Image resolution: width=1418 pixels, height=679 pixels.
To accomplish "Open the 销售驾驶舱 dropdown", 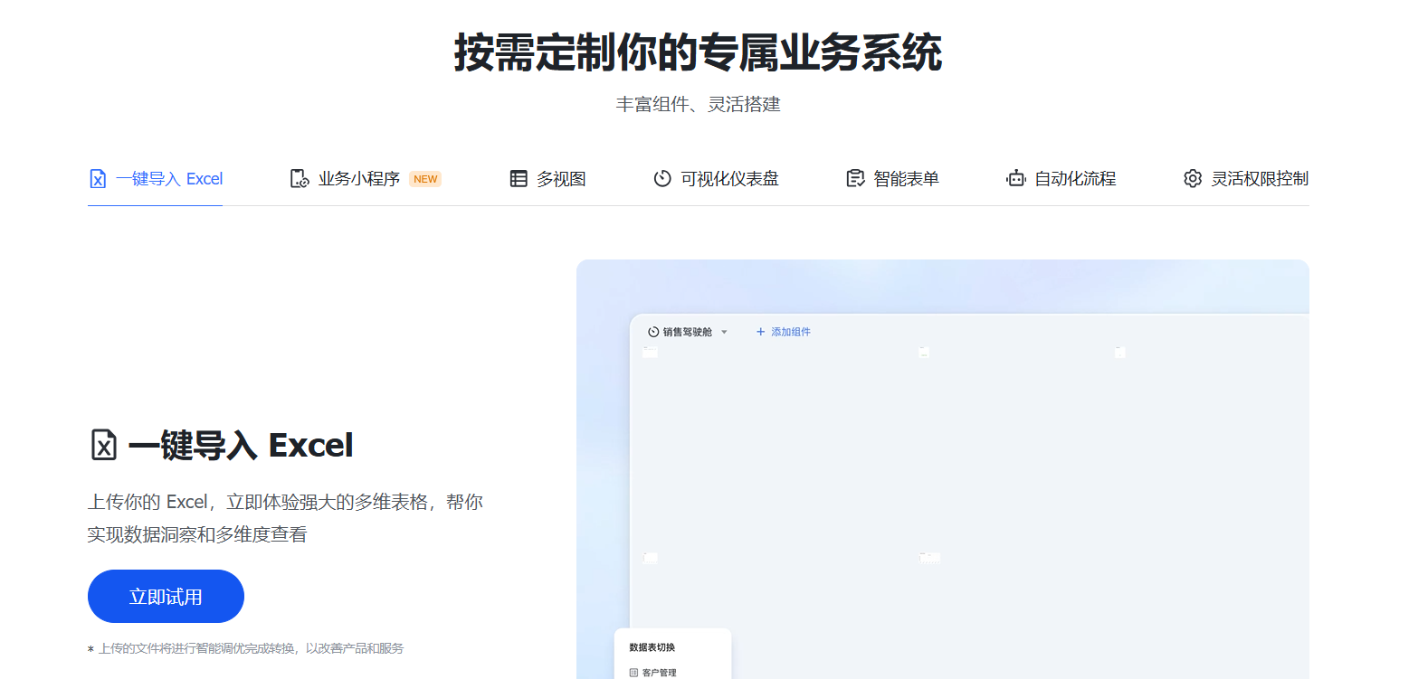I will tap(724, 332).
